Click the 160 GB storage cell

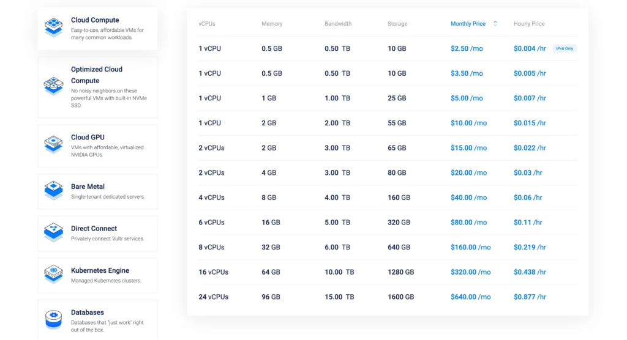(399, 198)
